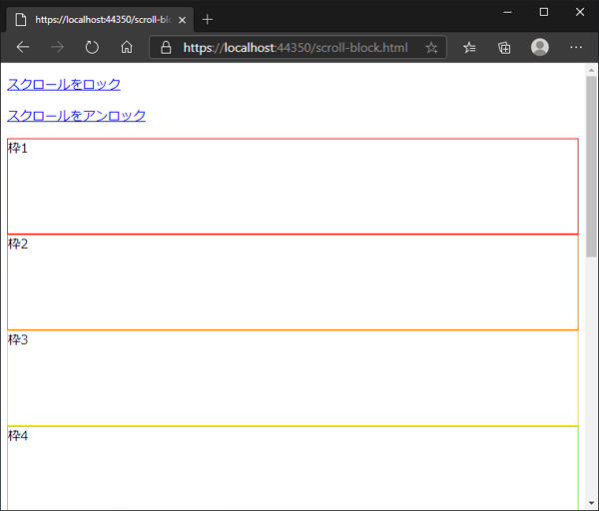Go back to the previous page
This screenshot has height=511, width=599.
click(x=23, y=47)
